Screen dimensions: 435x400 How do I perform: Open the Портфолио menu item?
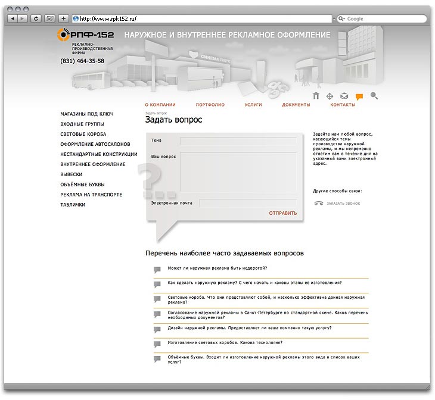click(210, 105)
